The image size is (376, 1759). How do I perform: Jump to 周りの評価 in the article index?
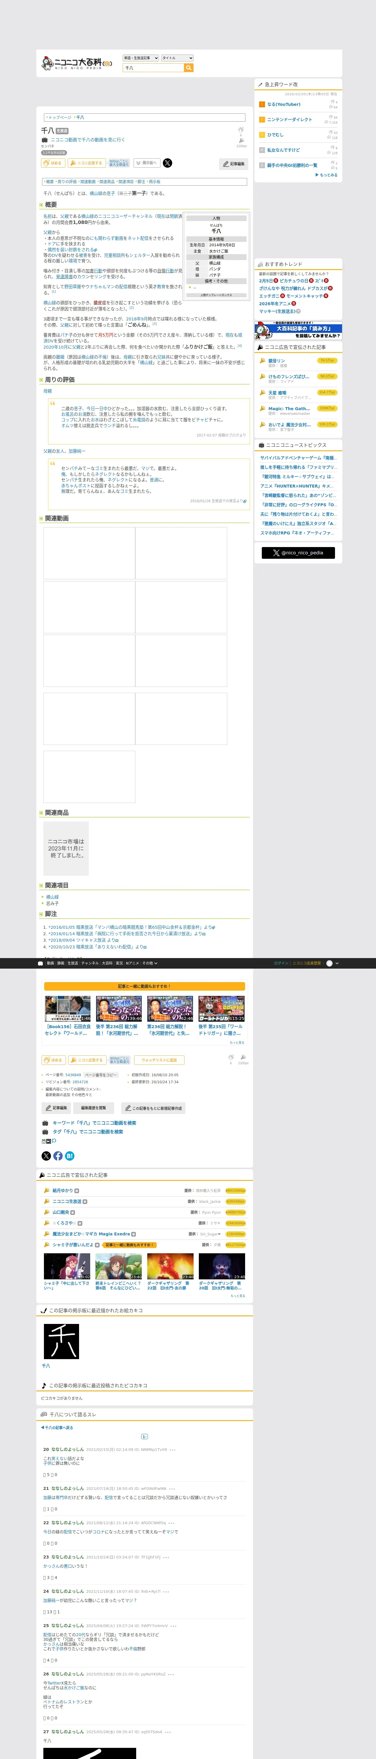click(67, 182)
